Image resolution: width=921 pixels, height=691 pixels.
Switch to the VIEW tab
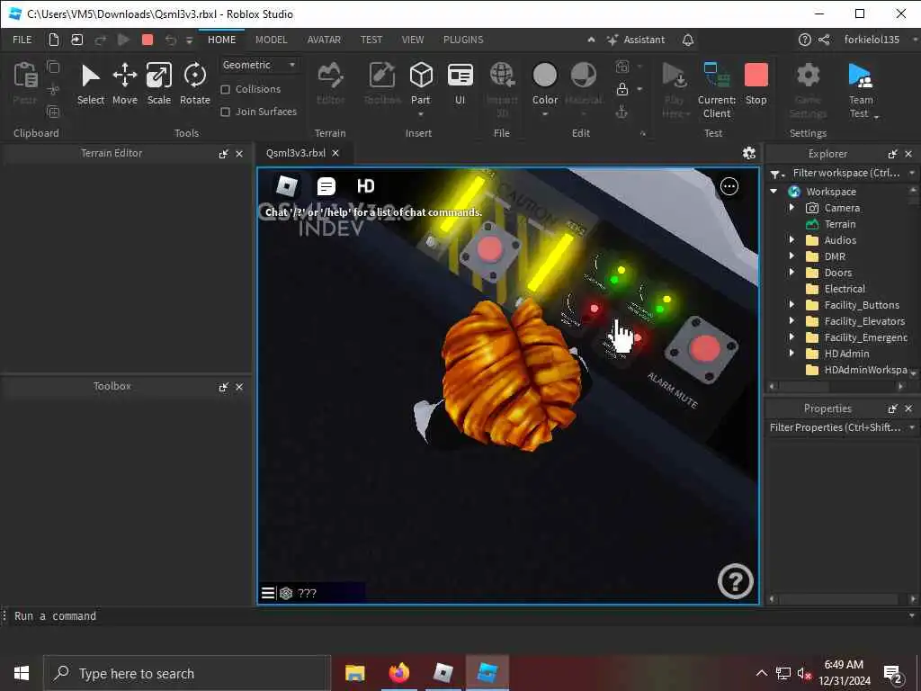pyautogui.click(x=412, y=40)
